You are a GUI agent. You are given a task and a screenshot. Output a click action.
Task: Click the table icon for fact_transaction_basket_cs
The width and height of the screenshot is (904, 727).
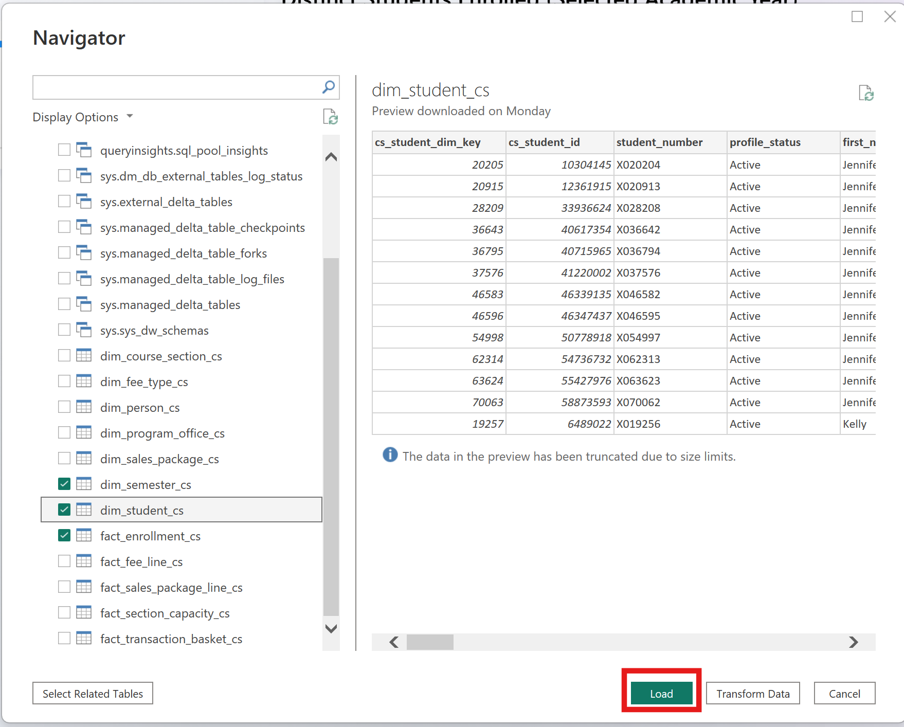(x=84, y=638)
